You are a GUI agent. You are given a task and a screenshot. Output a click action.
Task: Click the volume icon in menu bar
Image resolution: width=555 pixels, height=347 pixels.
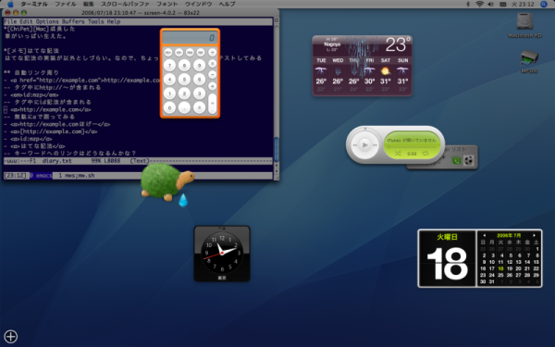click(x=490, y=5)
